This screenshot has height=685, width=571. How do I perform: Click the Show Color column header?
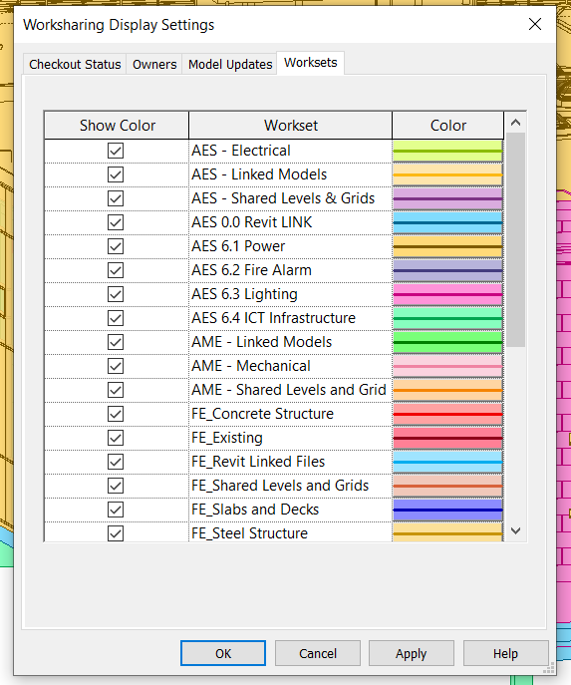pos(117,126)
